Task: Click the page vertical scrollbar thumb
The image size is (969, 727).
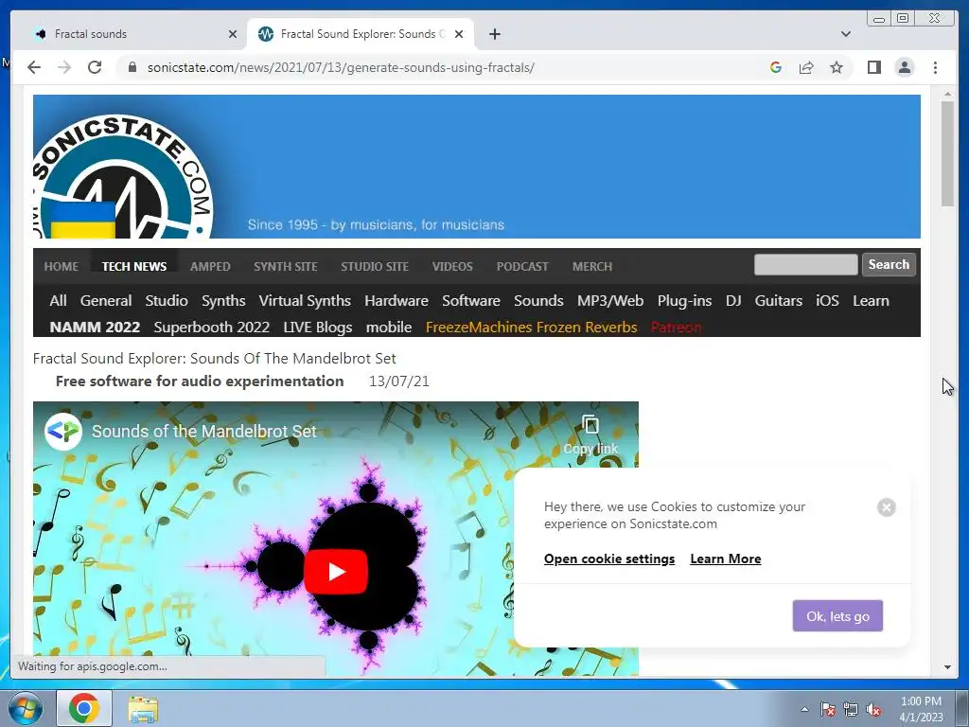Action: click(x=947, y=153)
